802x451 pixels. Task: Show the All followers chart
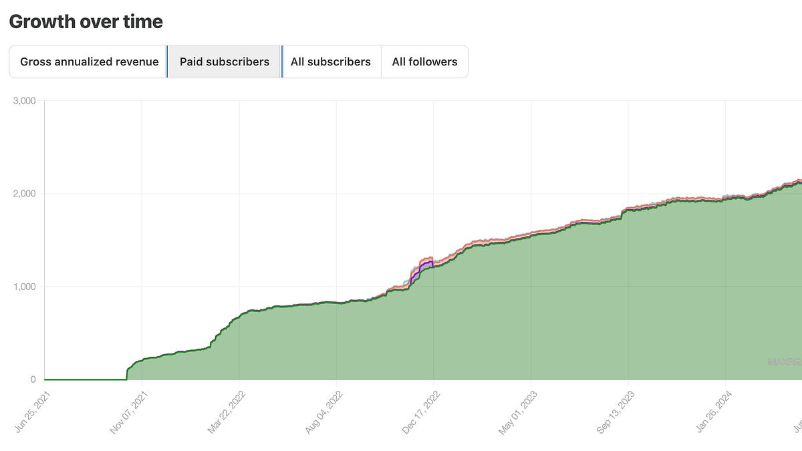coord(424,61)
